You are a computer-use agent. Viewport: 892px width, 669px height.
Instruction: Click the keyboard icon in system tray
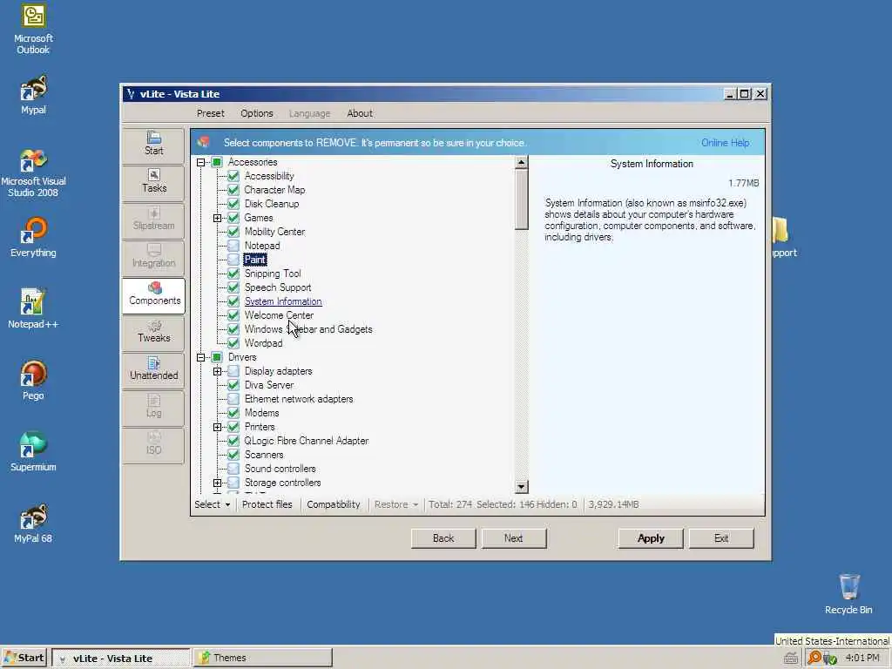790,659
